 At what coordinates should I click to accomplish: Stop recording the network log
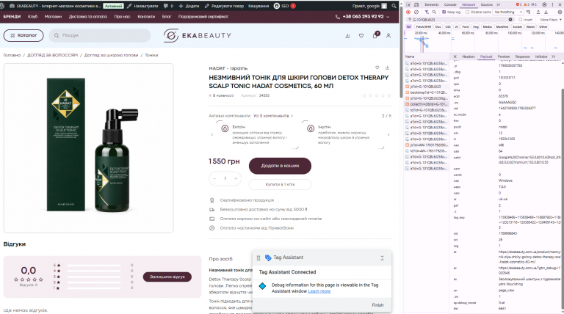[x=408, y=12]
